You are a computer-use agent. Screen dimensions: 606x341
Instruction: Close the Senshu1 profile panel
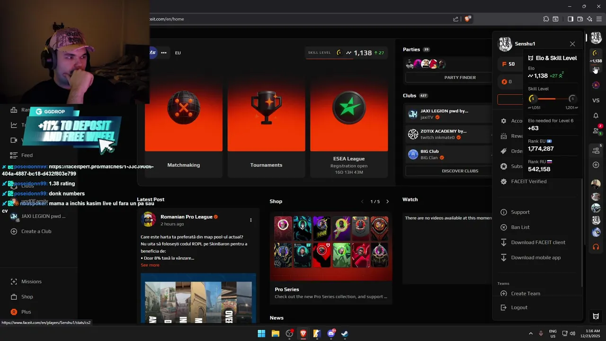coord(572,44)
